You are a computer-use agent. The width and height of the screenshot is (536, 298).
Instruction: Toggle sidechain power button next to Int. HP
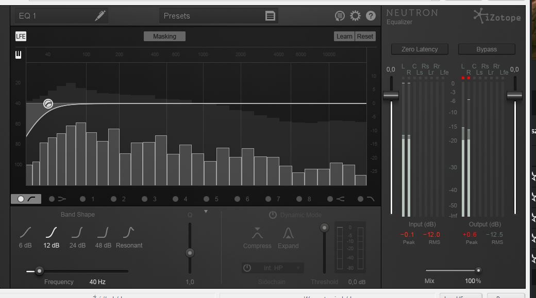coord(247,268)
